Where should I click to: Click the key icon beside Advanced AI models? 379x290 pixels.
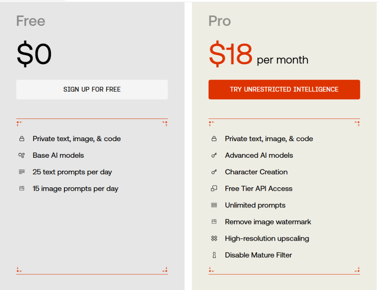tap(214, 155)
